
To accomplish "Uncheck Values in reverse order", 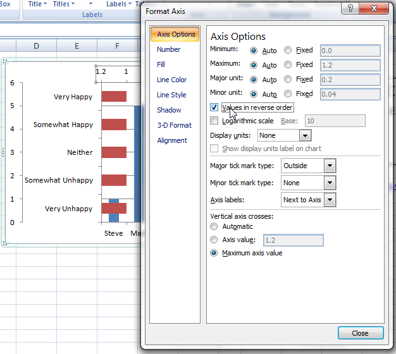I will point(214,107).
